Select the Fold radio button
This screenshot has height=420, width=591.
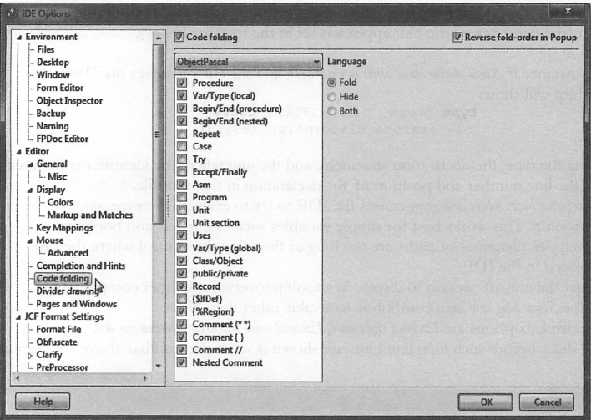332,83
